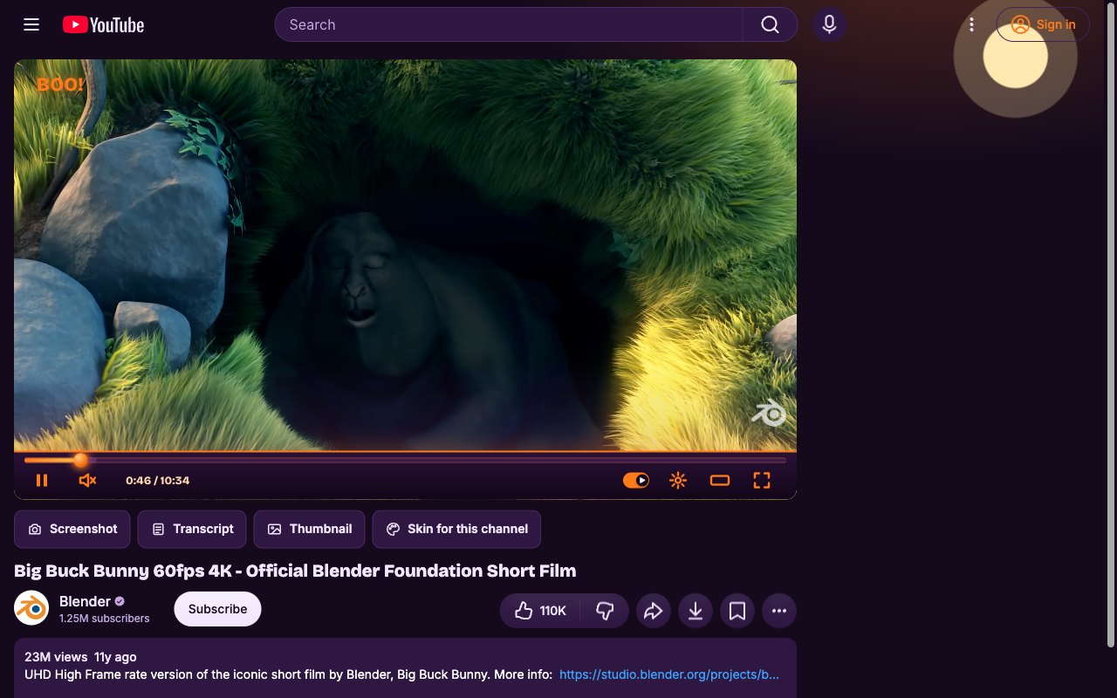Download the video
Screen dimensions: 1117x698
coord(696,611)
